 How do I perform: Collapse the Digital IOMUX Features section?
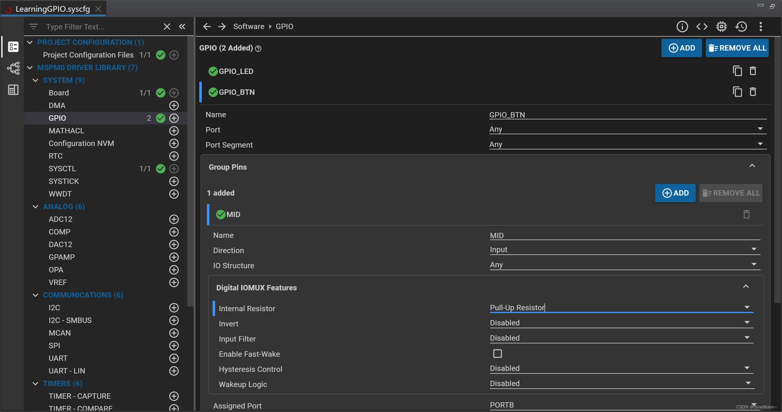click(x=746, y=287)
